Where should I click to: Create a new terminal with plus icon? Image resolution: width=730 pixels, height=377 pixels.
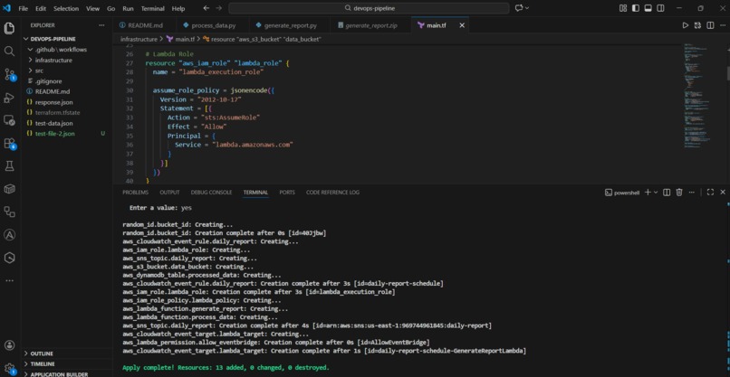coord(648,192)
